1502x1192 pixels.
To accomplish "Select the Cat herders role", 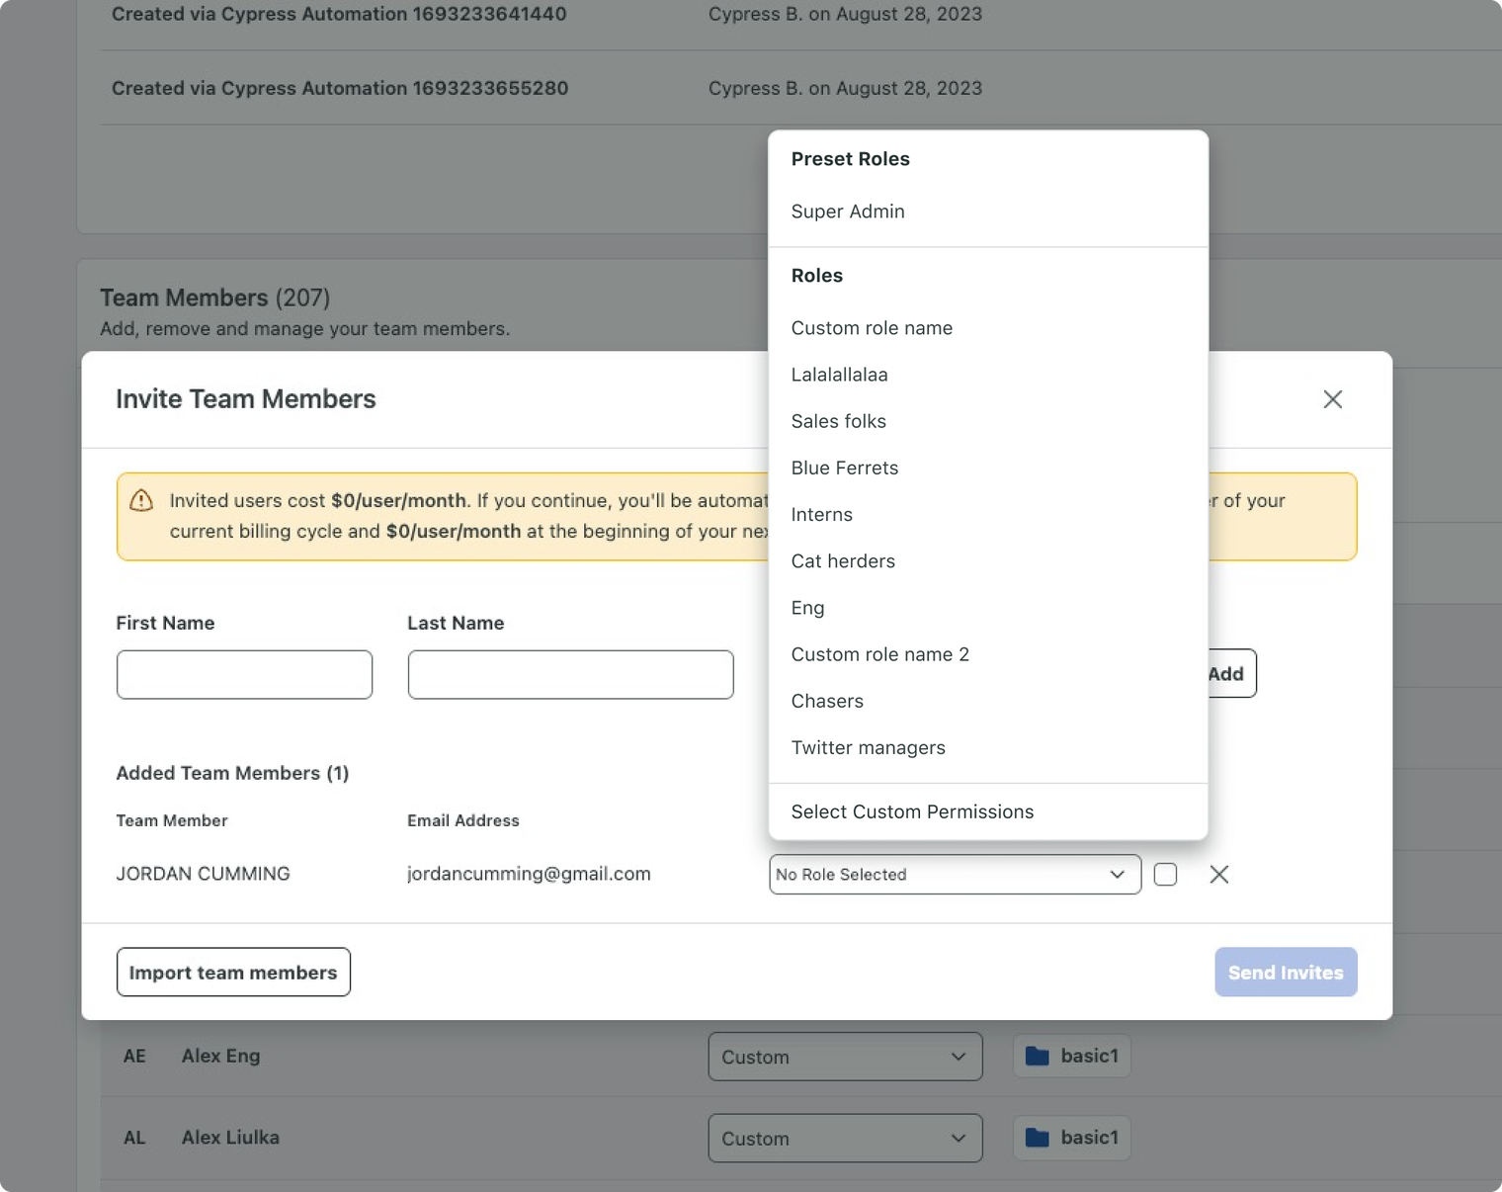I will coord(842,560).
